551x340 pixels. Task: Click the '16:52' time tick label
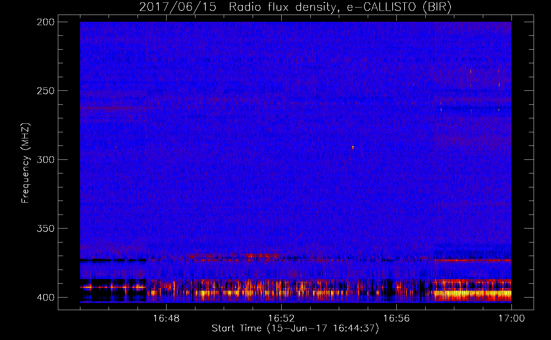281,318
